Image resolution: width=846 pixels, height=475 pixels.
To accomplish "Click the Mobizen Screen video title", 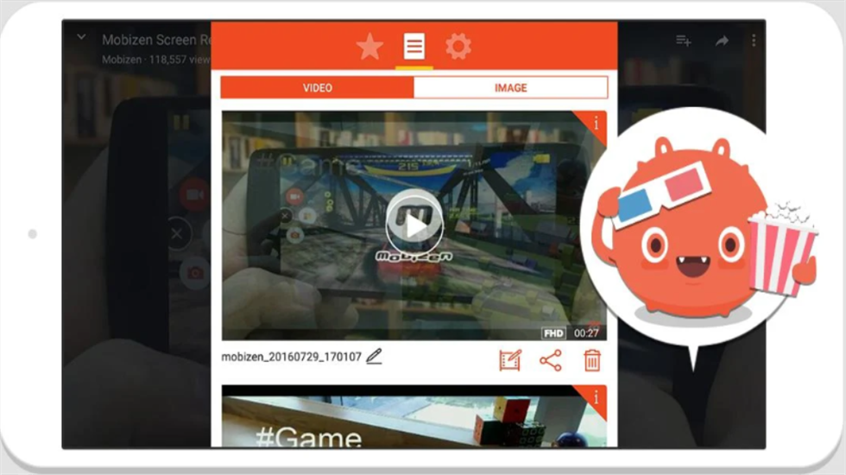I will (156, 40).
